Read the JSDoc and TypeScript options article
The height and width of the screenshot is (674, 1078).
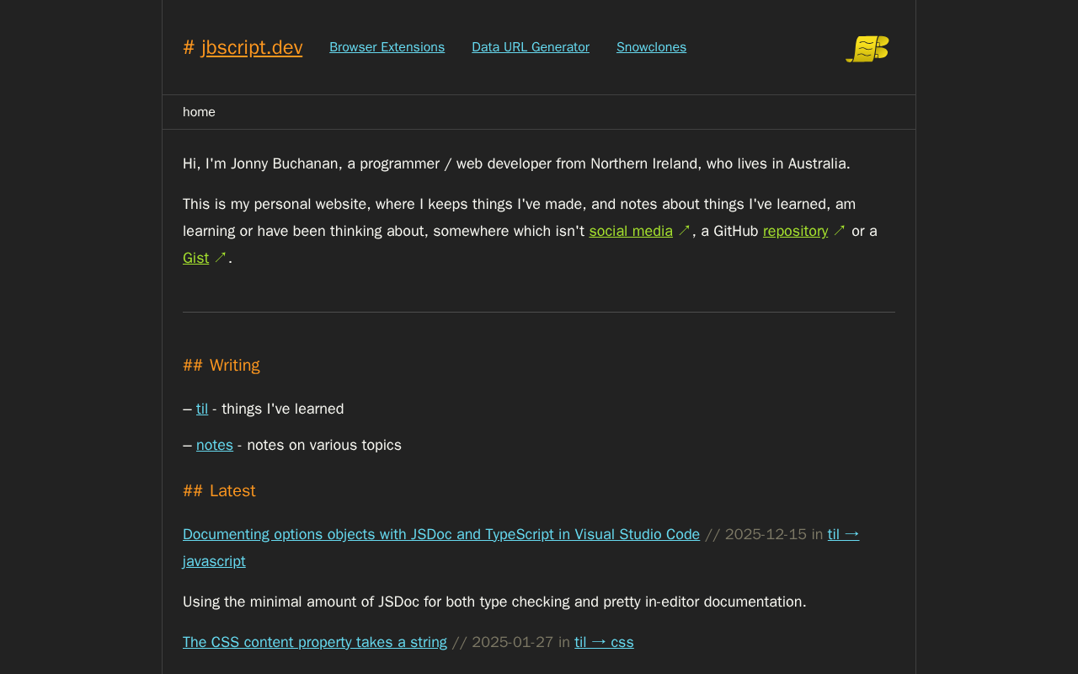(x=441, y=534)
